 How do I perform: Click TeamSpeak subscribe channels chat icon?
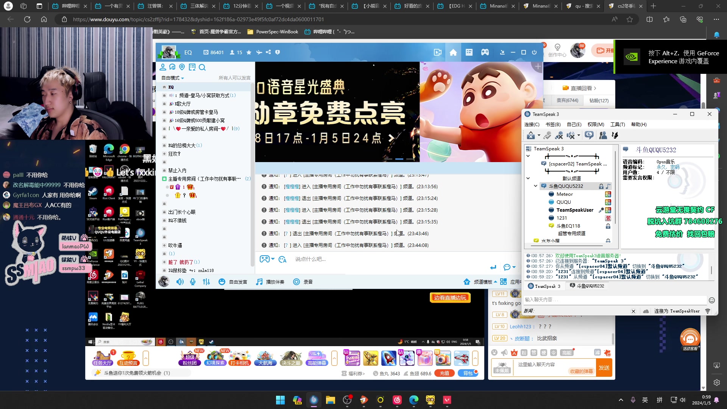(x=589, y=135)
